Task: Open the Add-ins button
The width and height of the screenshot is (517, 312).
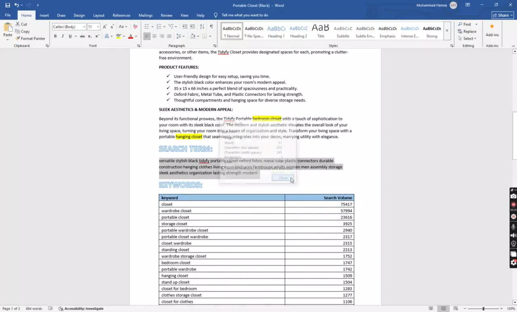Action: tap(492, 30)
